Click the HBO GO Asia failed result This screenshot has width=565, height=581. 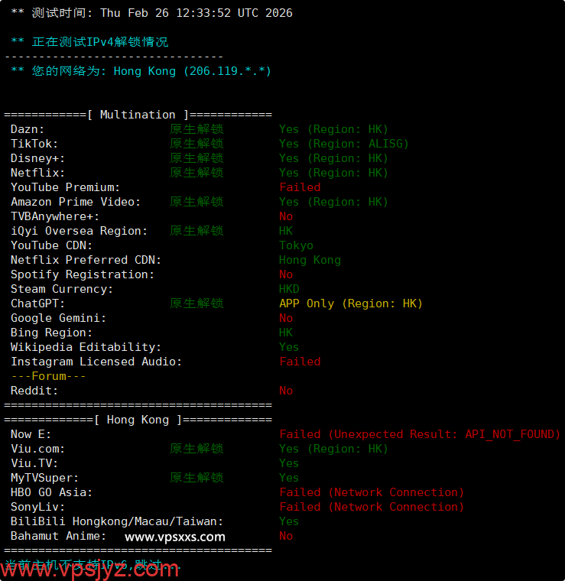coord(371,492)
